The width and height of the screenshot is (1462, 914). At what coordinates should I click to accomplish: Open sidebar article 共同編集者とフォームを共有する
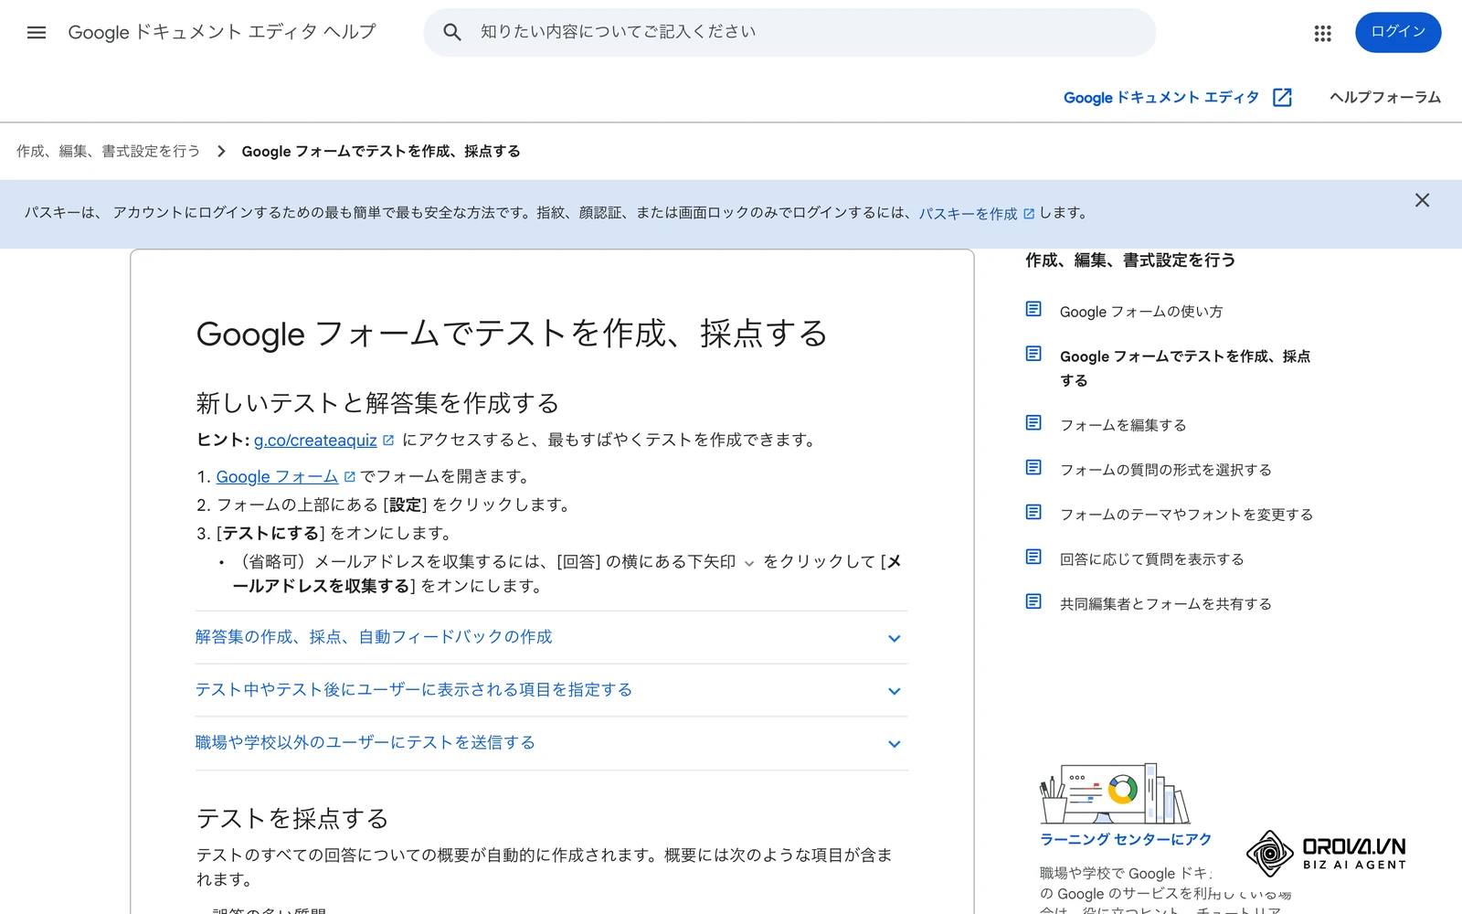click(1166, 604)
